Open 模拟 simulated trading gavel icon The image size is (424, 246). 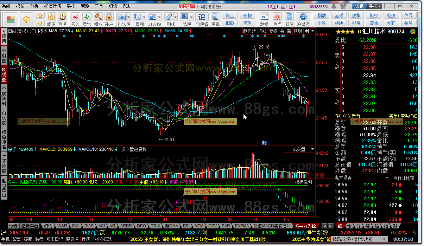point(98,19)
